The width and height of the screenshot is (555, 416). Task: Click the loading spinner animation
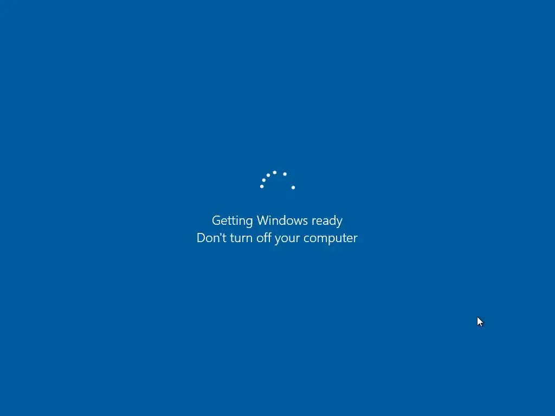[x=277, y=180]
